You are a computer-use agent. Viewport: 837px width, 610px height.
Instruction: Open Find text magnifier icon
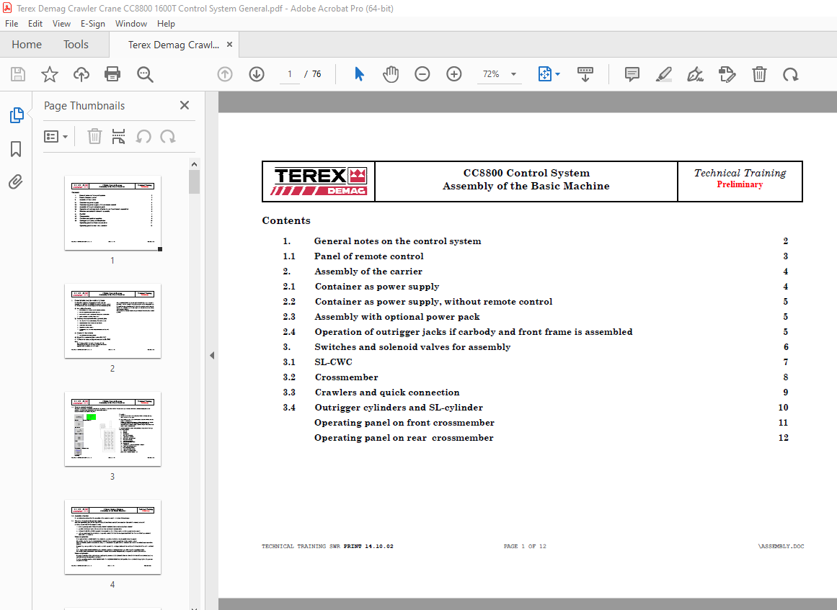click(x=145, y=74)
